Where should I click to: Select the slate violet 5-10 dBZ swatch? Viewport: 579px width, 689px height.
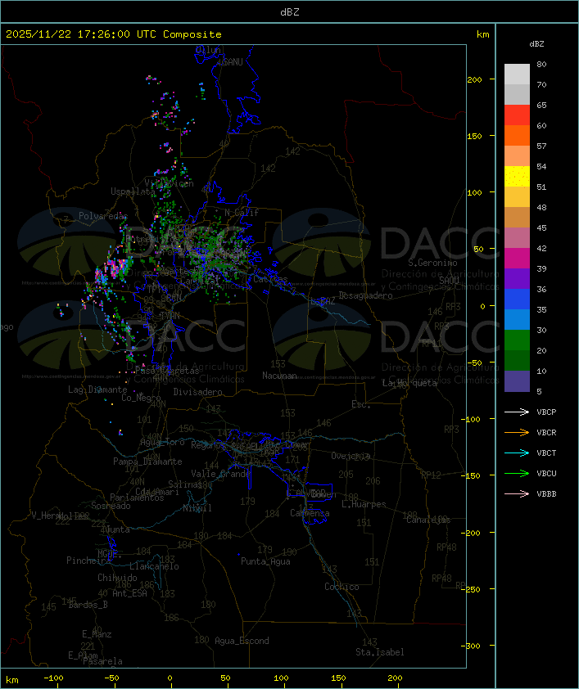click(517, 381)
